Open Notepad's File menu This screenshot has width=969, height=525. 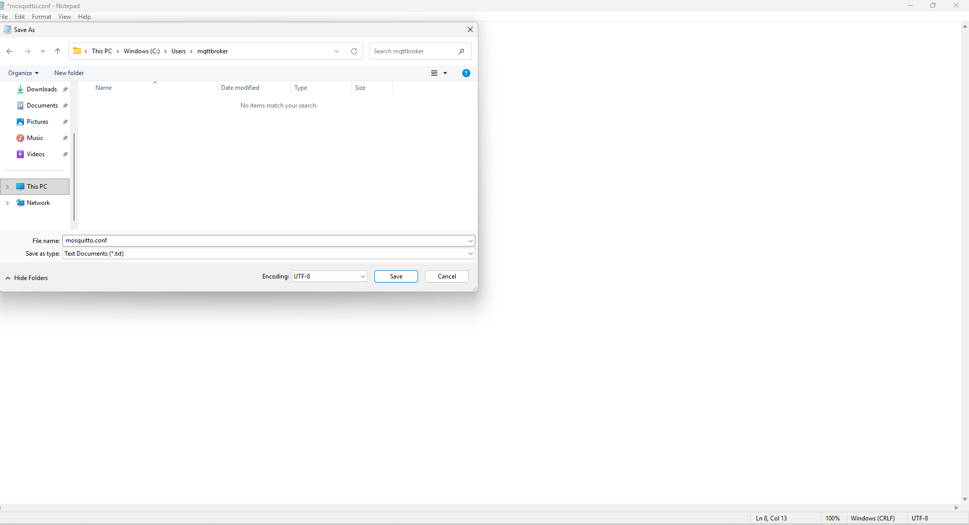coord(4,17)
